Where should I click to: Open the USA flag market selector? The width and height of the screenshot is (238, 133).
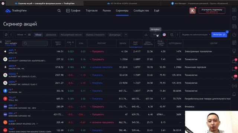(164, 35)
